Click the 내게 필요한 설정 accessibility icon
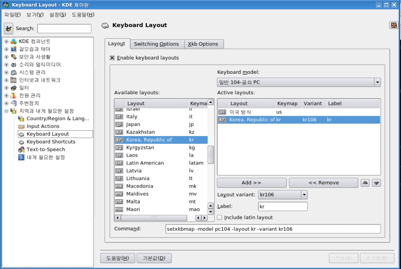Image resolution: width=401 pixels, height=269 pixels. [21, 157]
